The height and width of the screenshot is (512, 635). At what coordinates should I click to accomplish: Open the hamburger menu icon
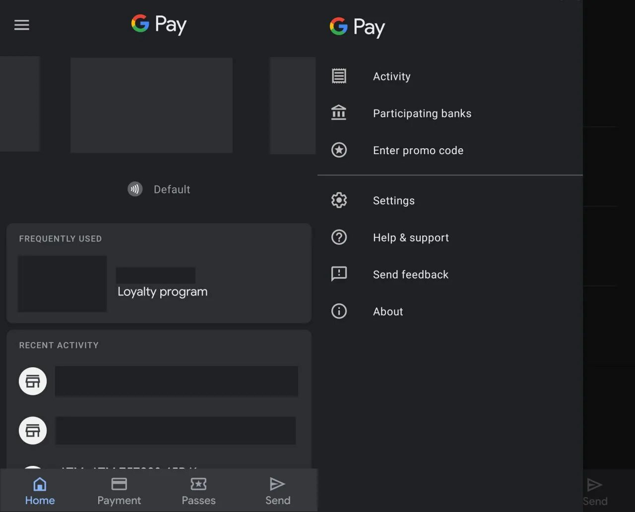pyautogui.click(x=21, y=25)
